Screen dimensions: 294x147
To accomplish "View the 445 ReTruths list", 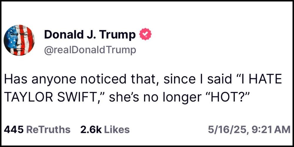I will click(x=37, y=129).
